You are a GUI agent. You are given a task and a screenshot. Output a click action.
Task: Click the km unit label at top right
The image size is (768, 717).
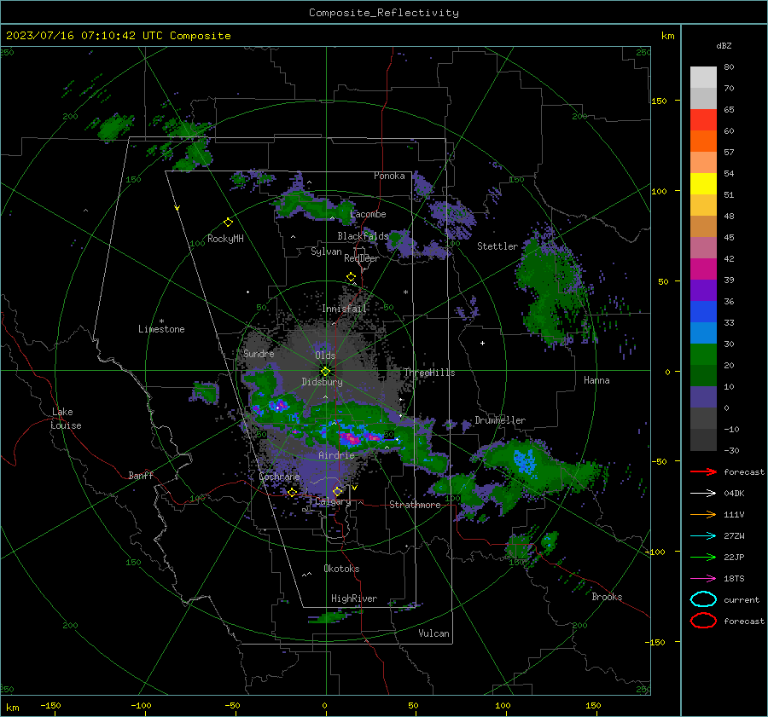[667, 36]
